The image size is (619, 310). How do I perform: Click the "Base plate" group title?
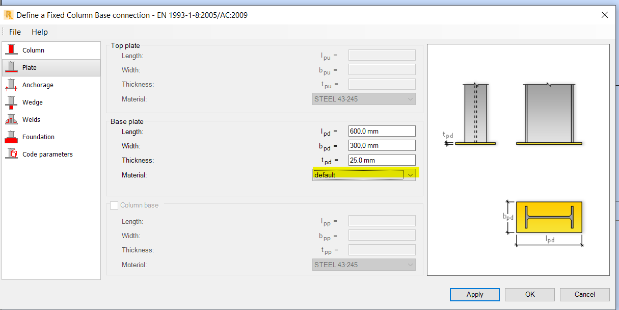click(x=127, y=121)
